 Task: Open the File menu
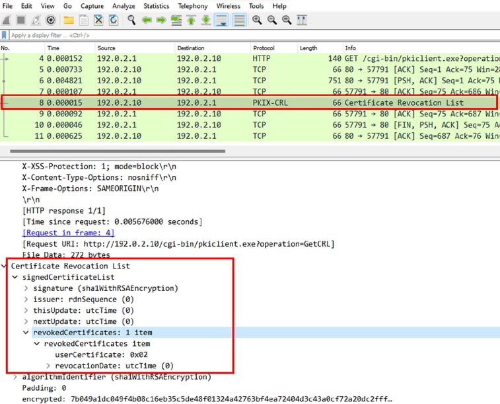7,6
